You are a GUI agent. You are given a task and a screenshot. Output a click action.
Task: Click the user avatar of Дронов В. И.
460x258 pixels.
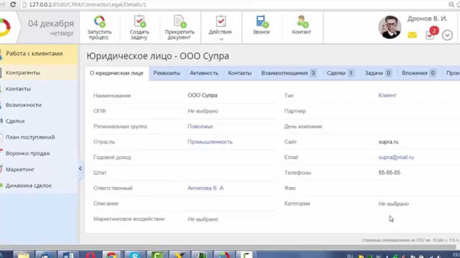click(390, 27)
